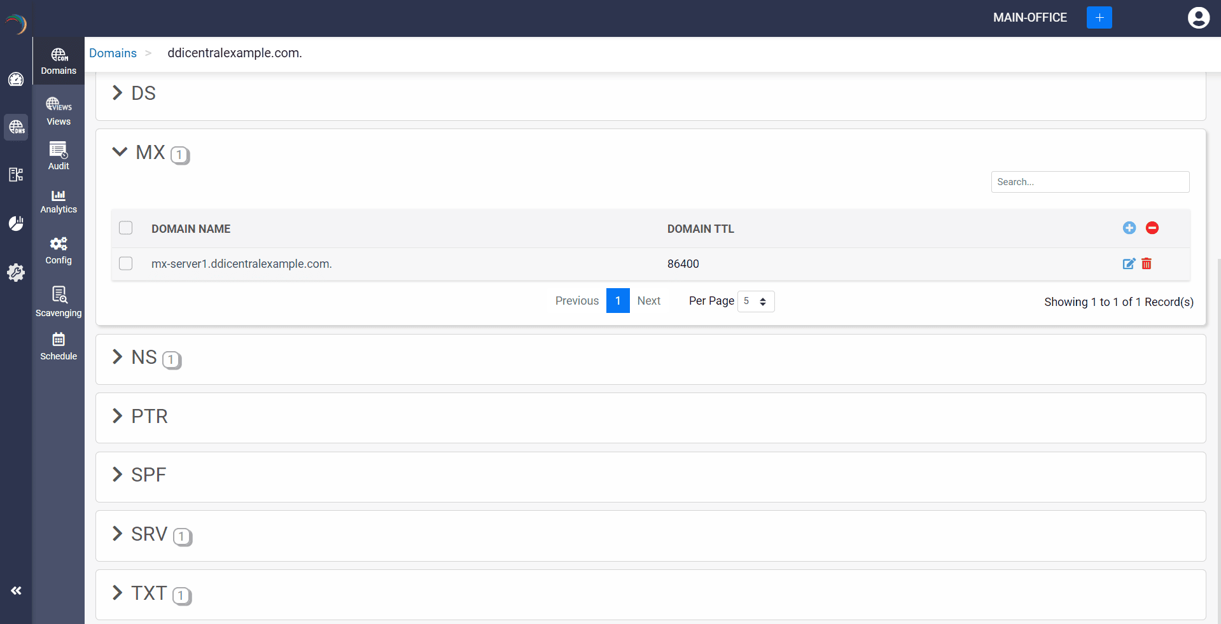Expand the SRV records section
Image resolution: width=1221 pixels, height=624 pixels.
pyautogui.click(x=117, y=534)
